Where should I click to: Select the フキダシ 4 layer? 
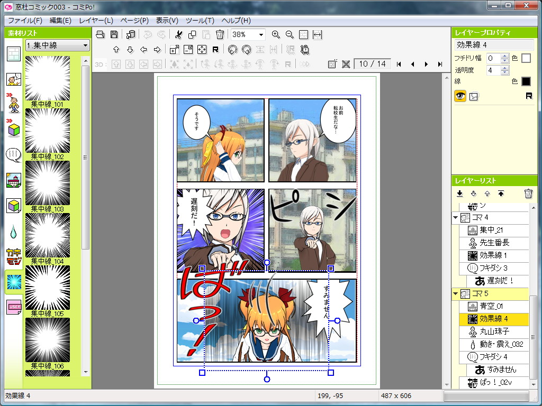(x=494, y=357)
